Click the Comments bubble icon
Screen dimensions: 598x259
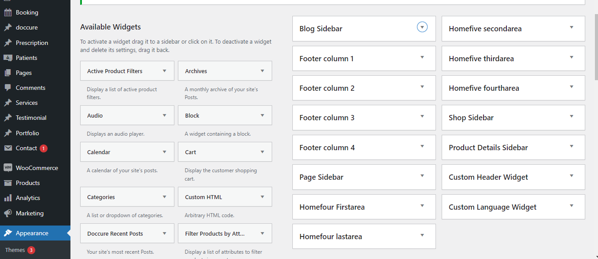[x=8, y=88]
